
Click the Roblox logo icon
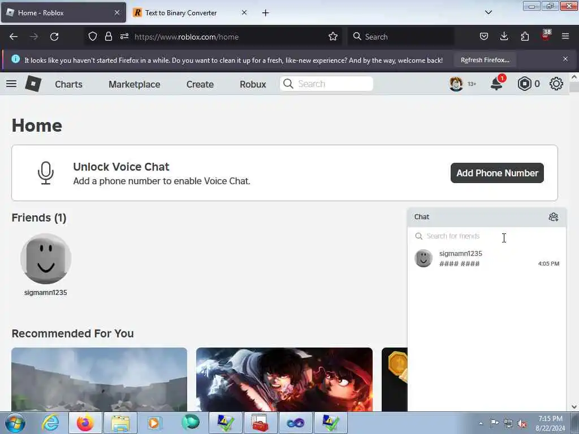click(33, 84)
